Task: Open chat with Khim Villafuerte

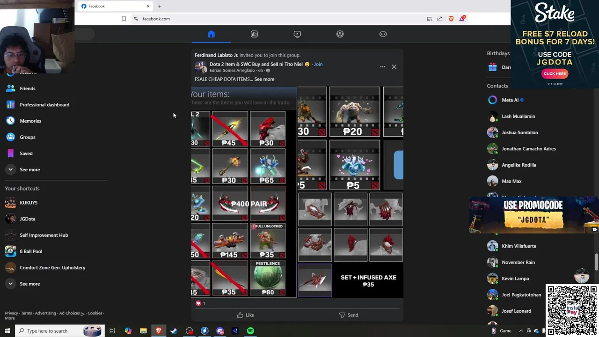Action: click(x=519, y=246)
